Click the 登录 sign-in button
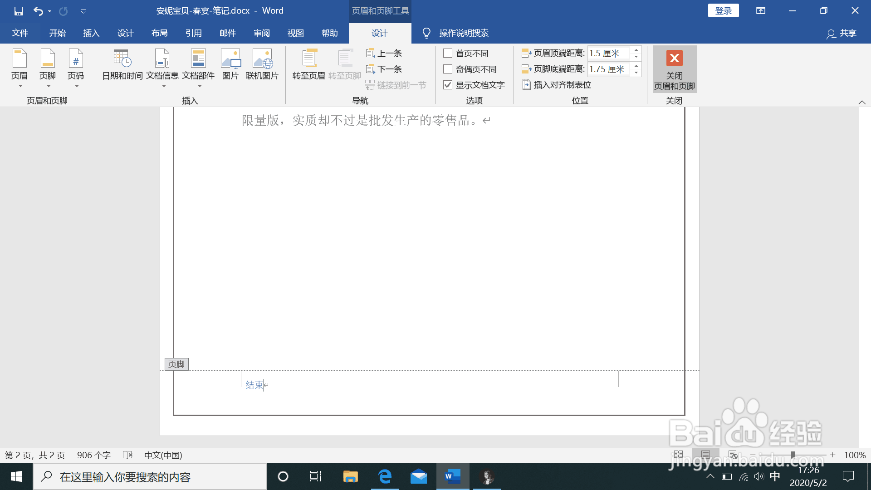871x490 pixels. (723, 10)
